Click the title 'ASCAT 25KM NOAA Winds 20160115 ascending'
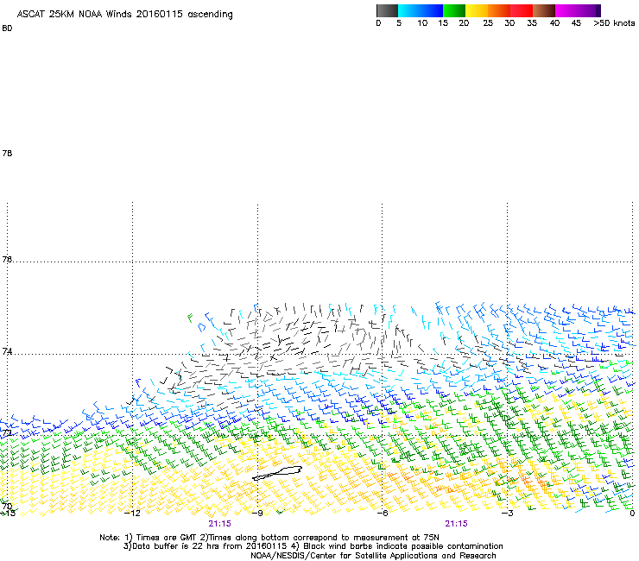The image size is (639, 561). click(x=124, y=15)
